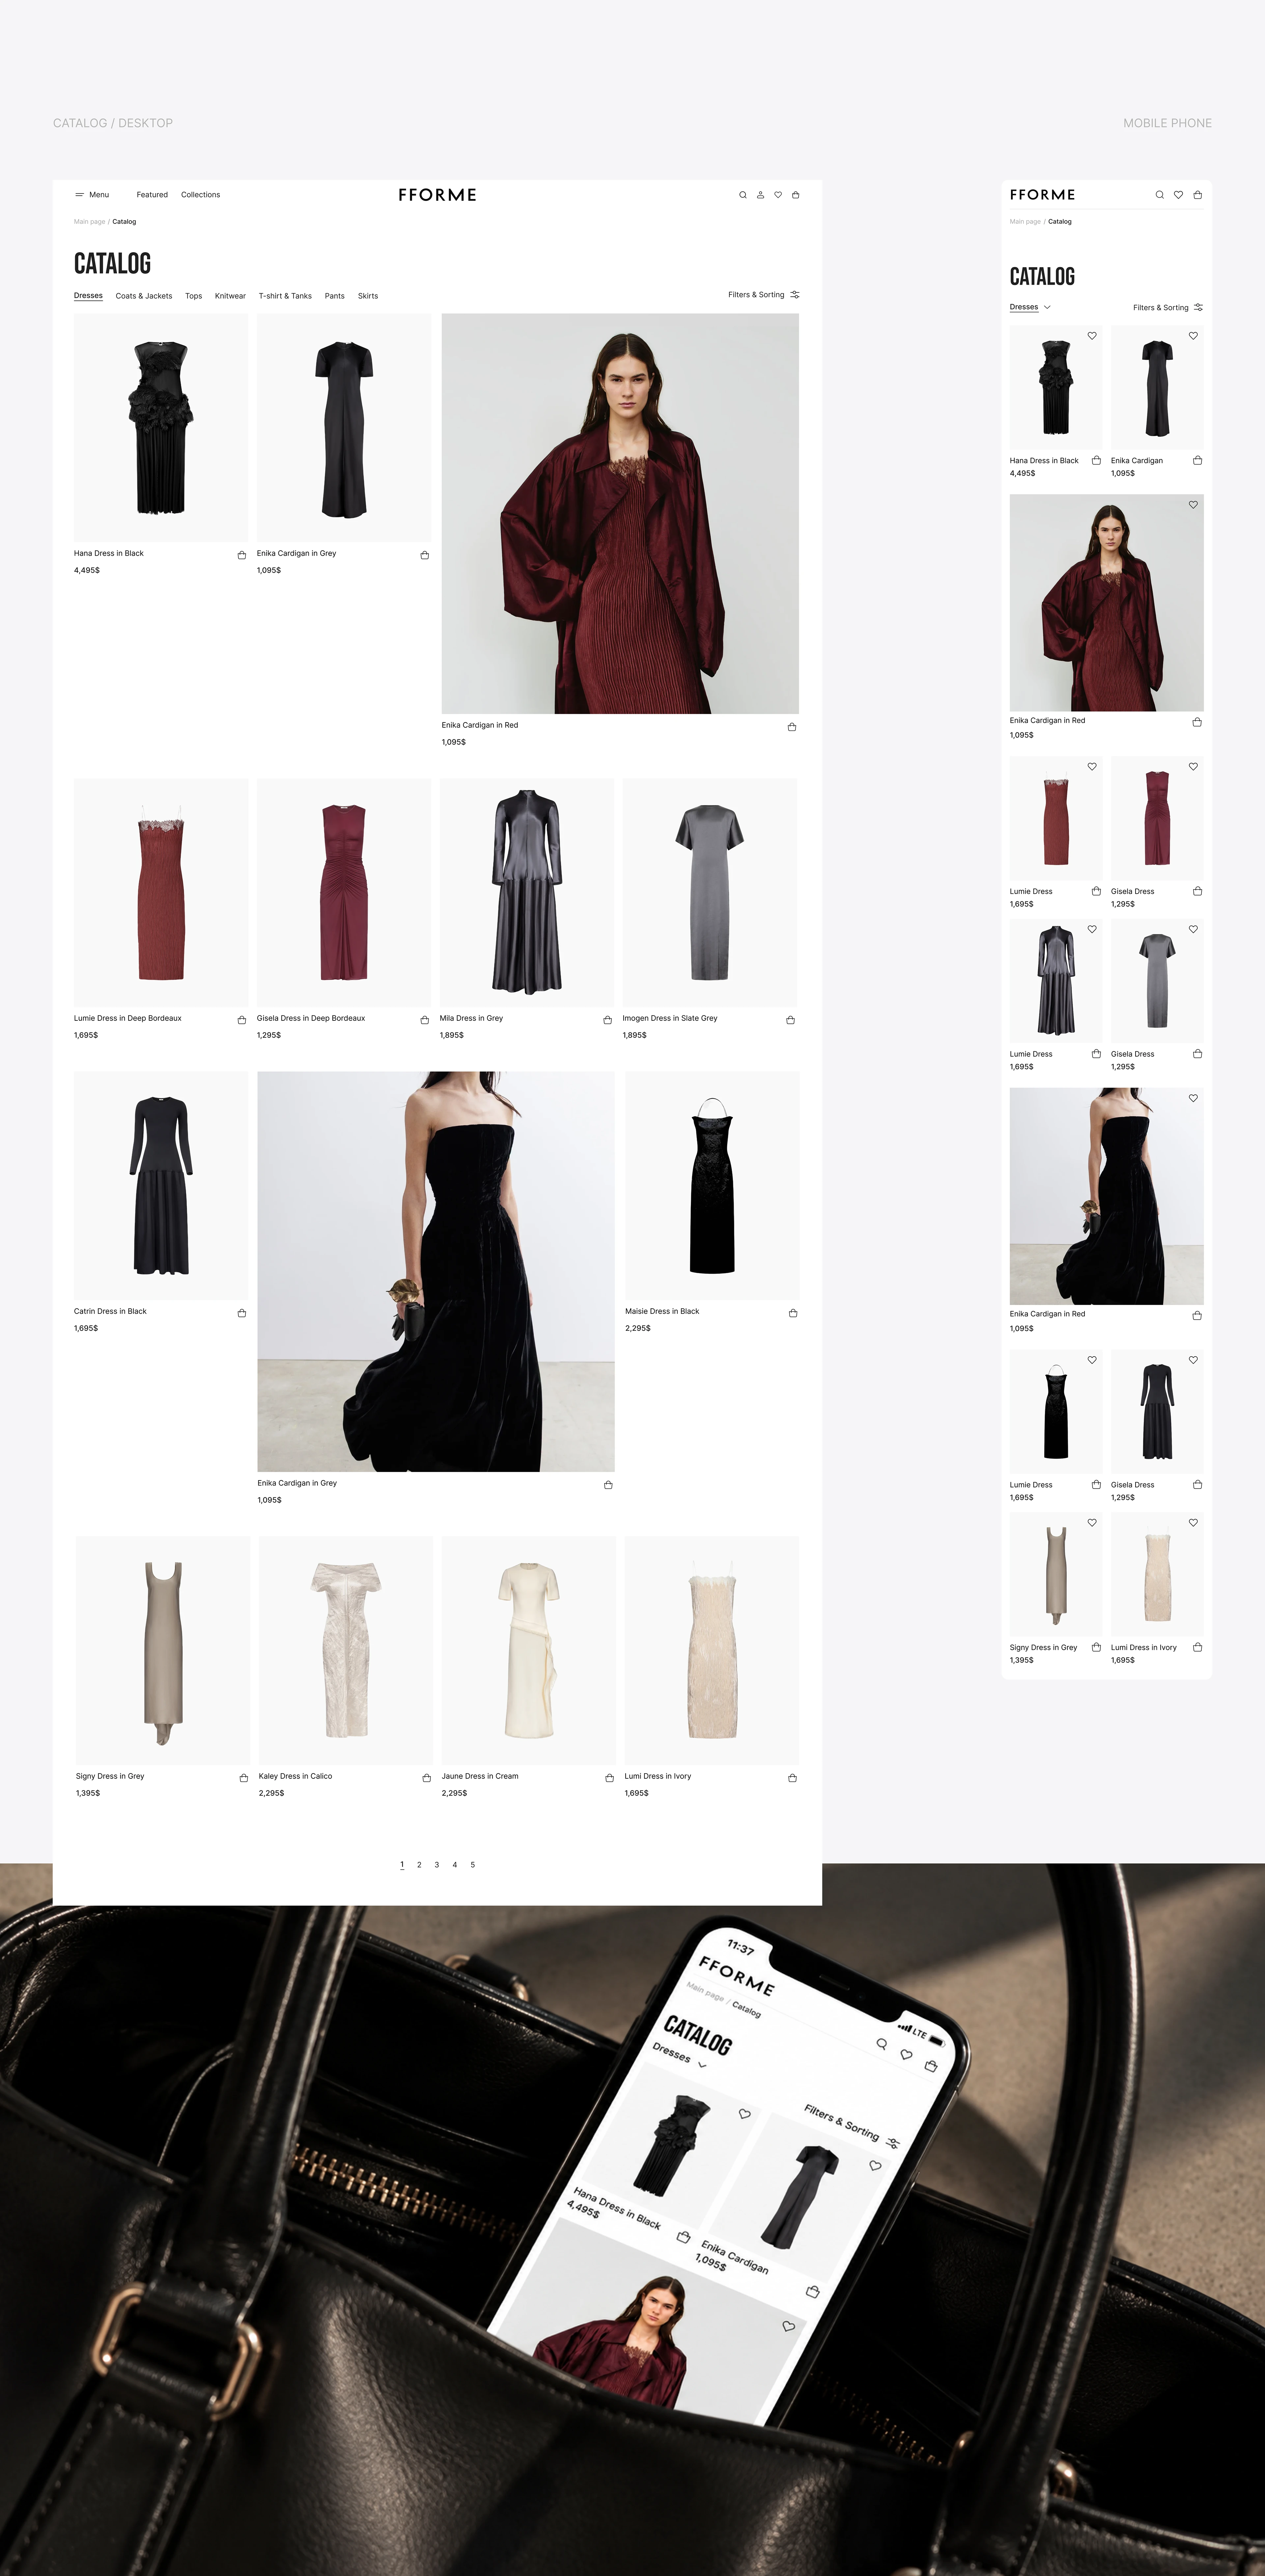Tap the bag icon beside mobile Lumi Dress in Ivory
Screen dimensions: 1265x2576
[1198, 1647]
